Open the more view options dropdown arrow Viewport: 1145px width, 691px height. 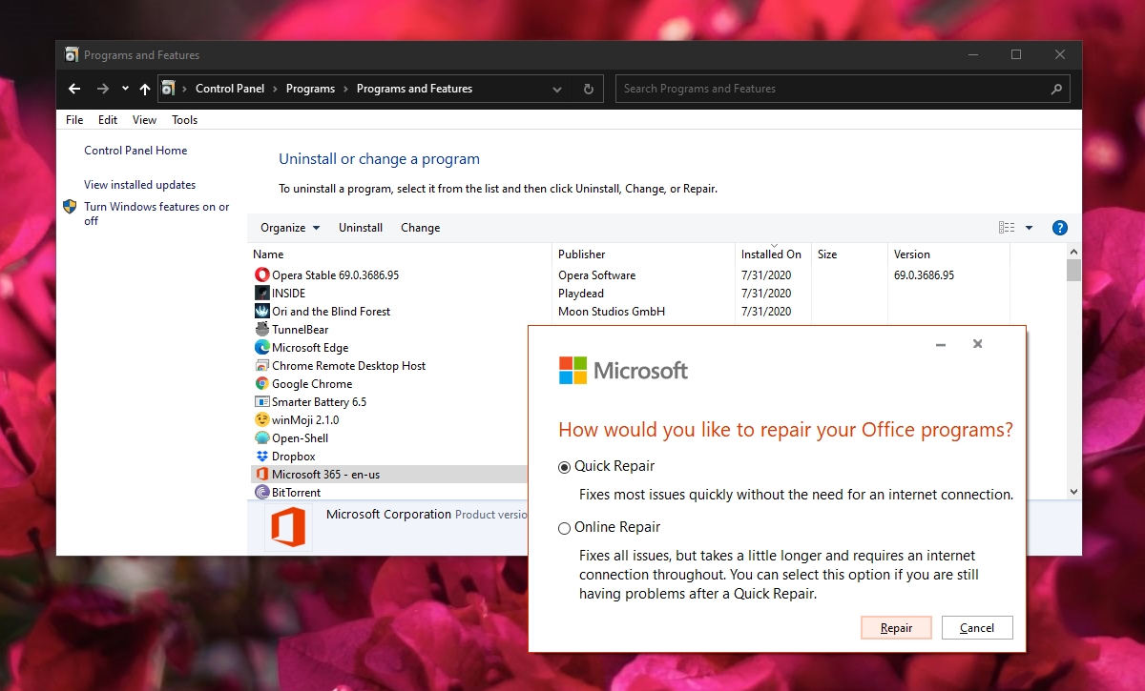point(1029,228)
